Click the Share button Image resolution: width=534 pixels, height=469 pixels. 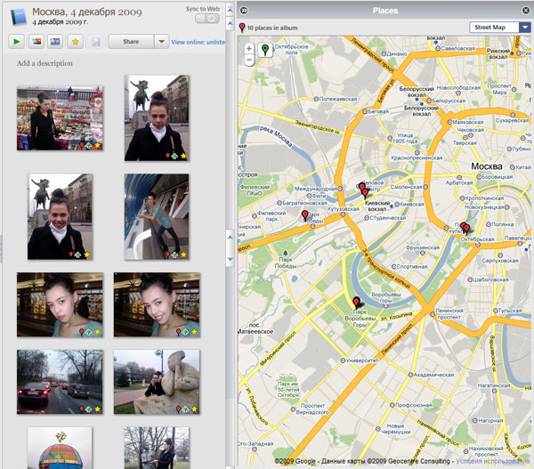coord(130,41)
